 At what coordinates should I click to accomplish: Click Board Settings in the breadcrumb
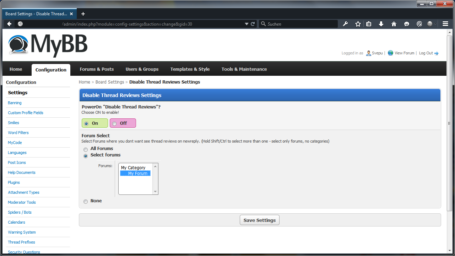point(110,82)
